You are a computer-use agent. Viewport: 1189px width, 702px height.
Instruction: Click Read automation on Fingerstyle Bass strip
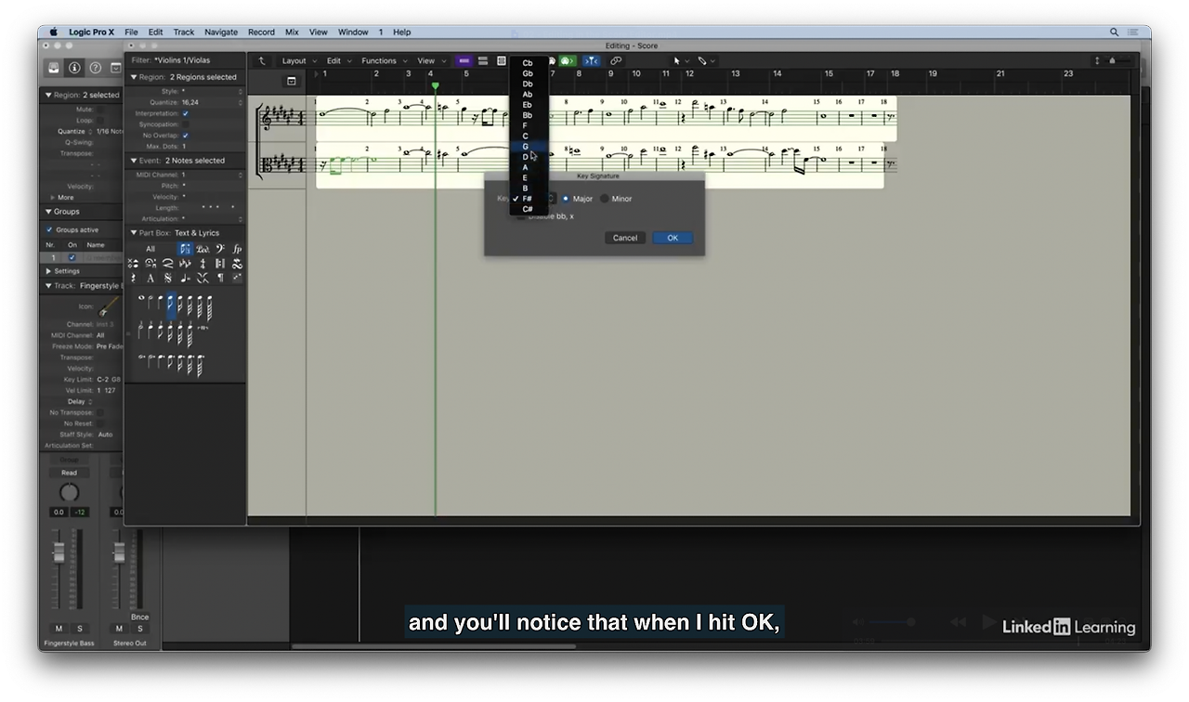(69, 473)
